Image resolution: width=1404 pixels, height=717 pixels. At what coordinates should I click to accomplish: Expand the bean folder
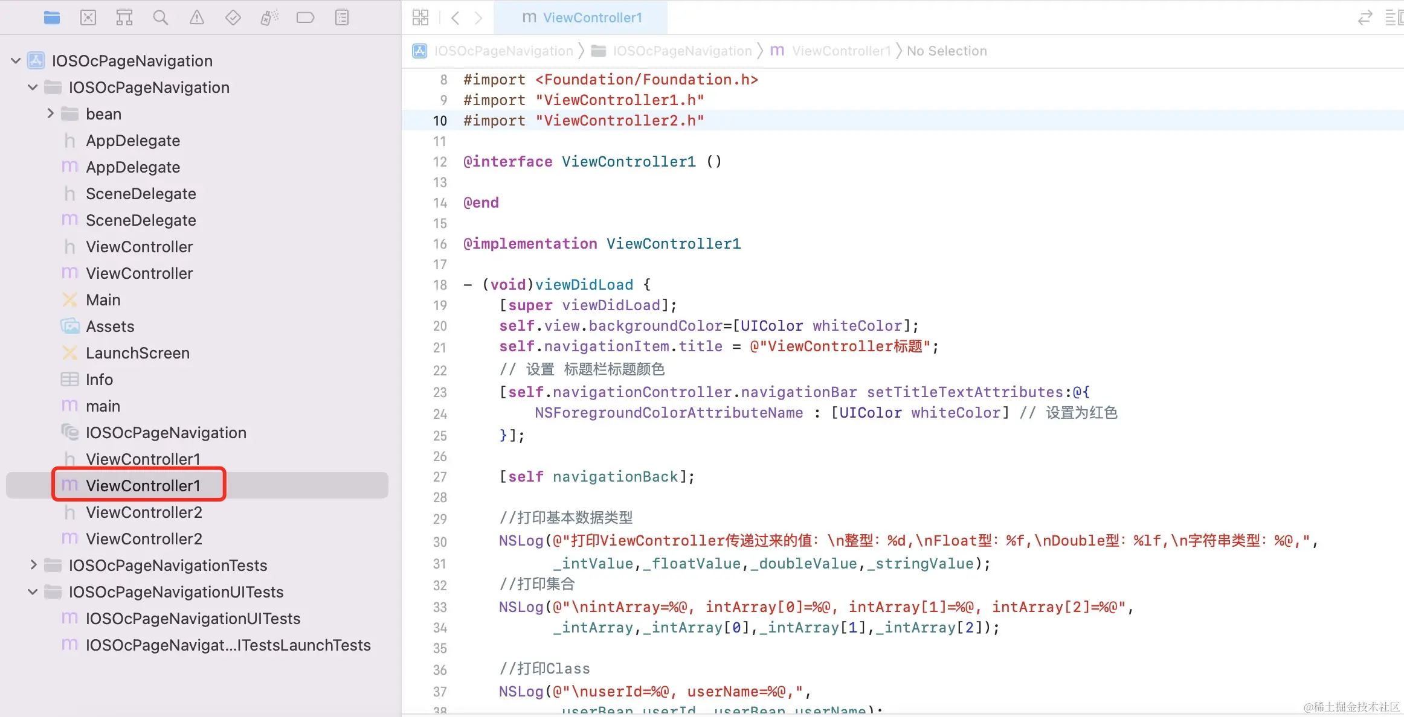coord(50,113)
